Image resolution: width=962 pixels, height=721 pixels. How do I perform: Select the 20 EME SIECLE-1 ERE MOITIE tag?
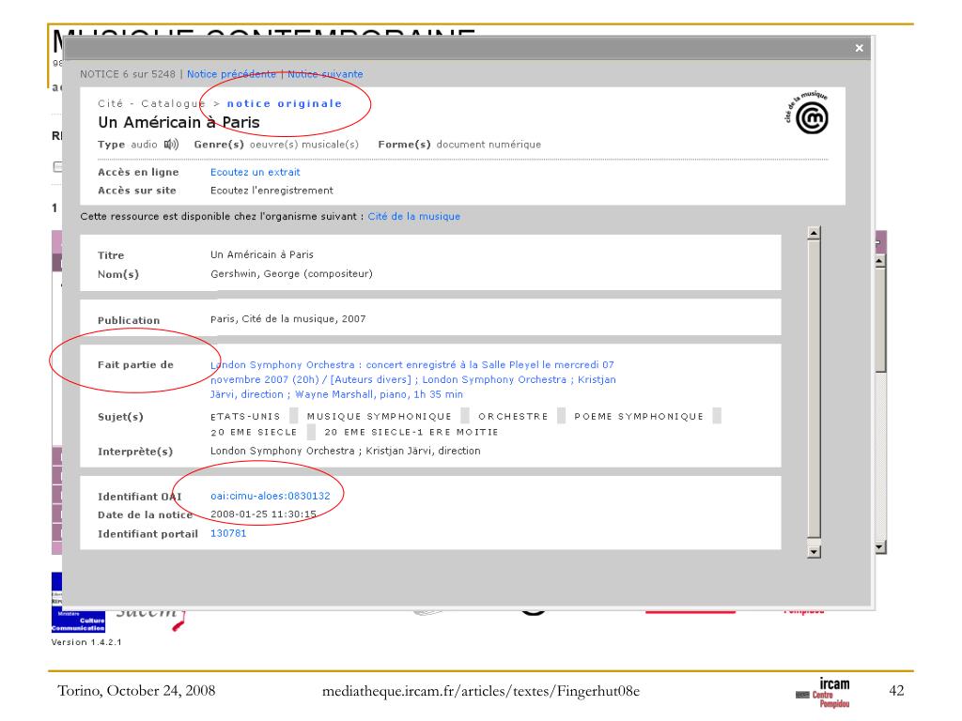pos(411,432)
